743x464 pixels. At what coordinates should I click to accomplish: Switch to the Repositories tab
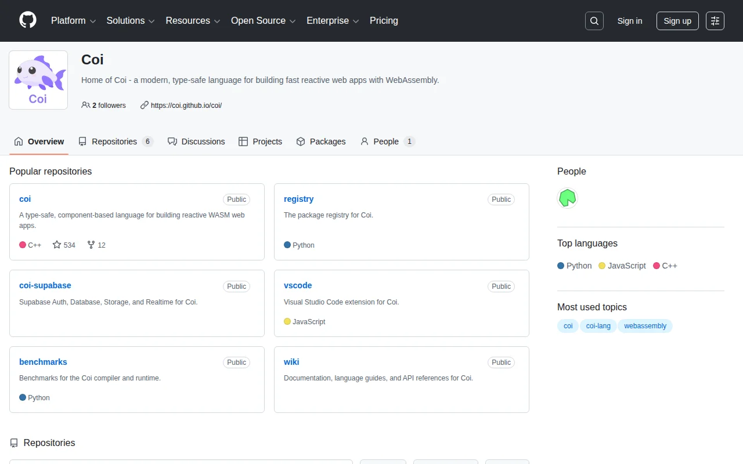[116, 142]
